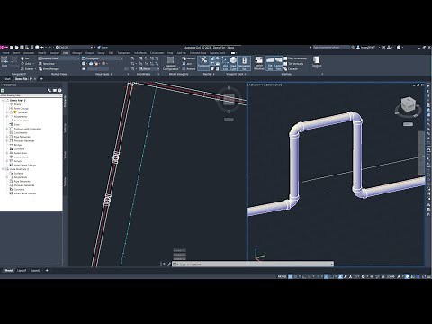Toggle MODEL space button in status bar
This screenshot has width=432, height=324.
282,276
